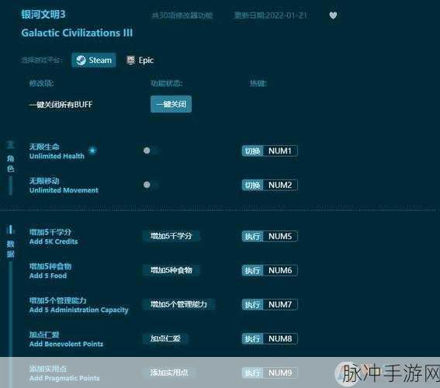Click the Steam logo icon
440x388 pixels.
(81, 60)
